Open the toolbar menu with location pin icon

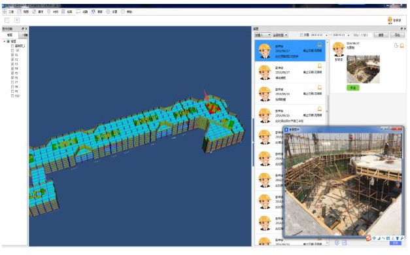pyautogui.click(x=52, y=12)
